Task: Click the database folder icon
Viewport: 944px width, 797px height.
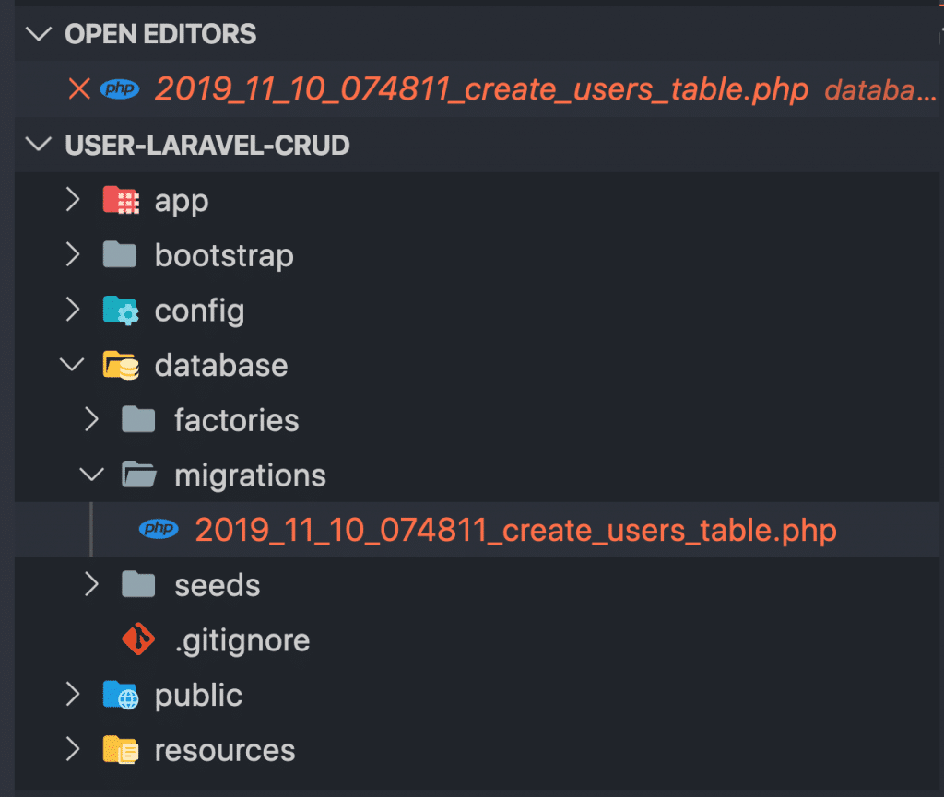Action: (121, 365)
